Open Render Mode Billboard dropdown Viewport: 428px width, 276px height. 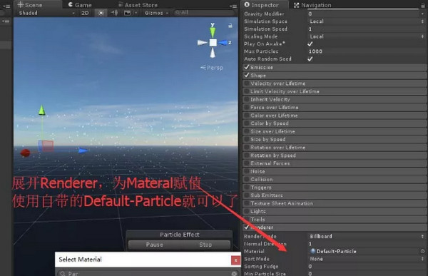tap(367, 236)
